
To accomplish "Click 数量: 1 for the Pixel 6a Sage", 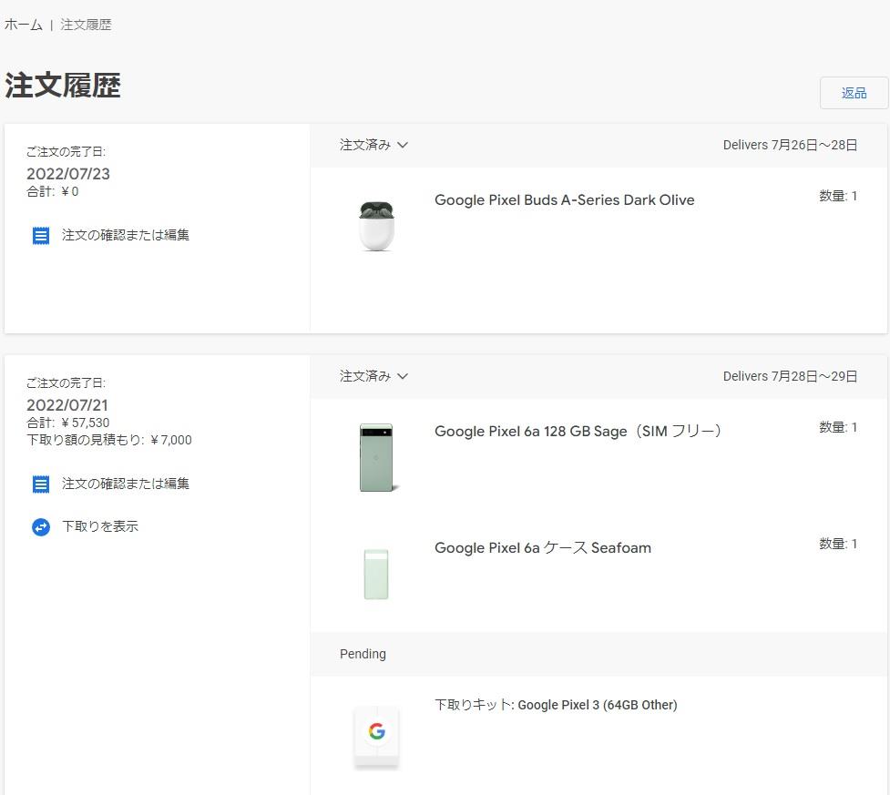I will [x=838, y=427].
